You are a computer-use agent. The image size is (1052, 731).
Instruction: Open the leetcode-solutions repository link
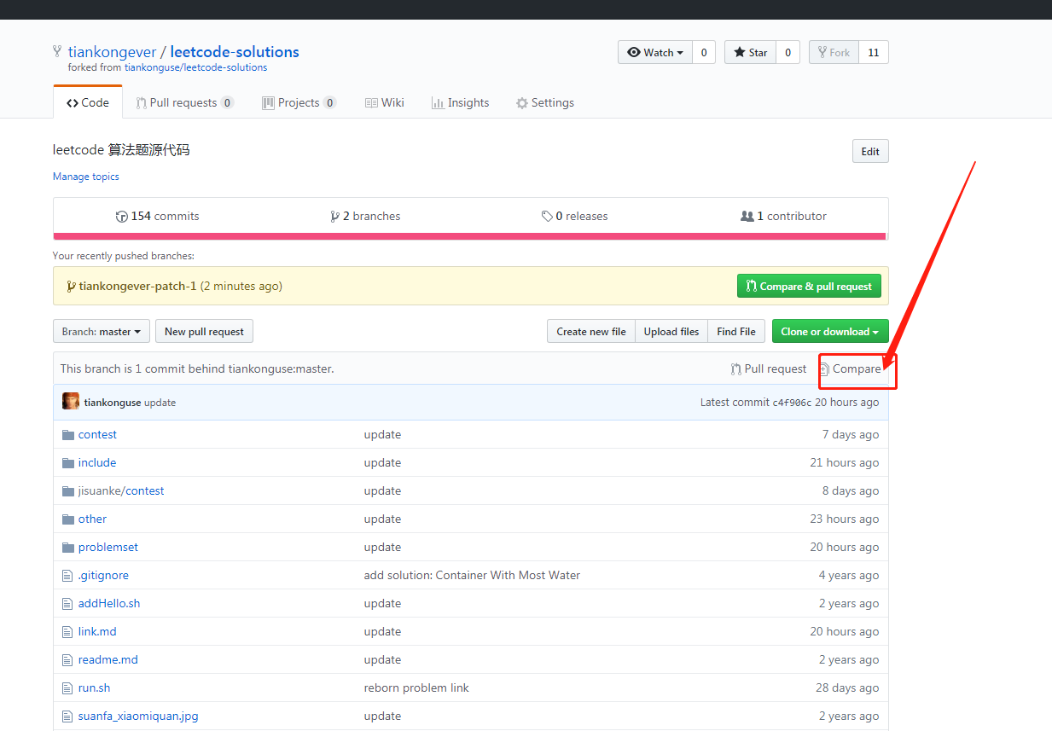pyautogui.click(x=235, y=52)
